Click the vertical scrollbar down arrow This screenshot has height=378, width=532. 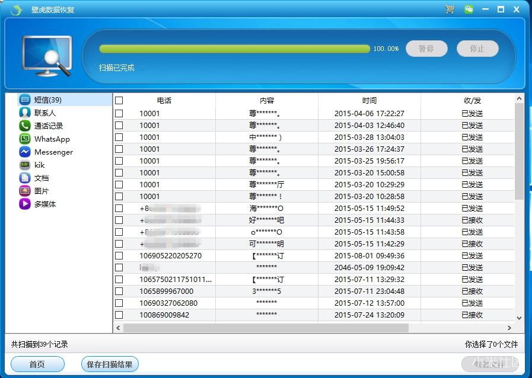519,318
